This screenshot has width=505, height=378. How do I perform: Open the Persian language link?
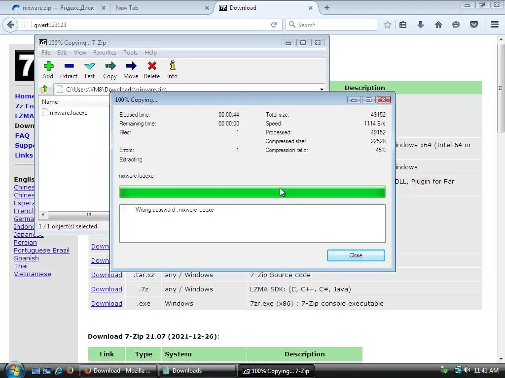coord(25,242)
